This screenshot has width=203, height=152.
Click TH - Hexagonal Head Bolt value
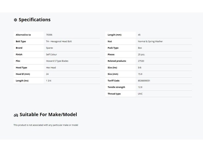59,42
